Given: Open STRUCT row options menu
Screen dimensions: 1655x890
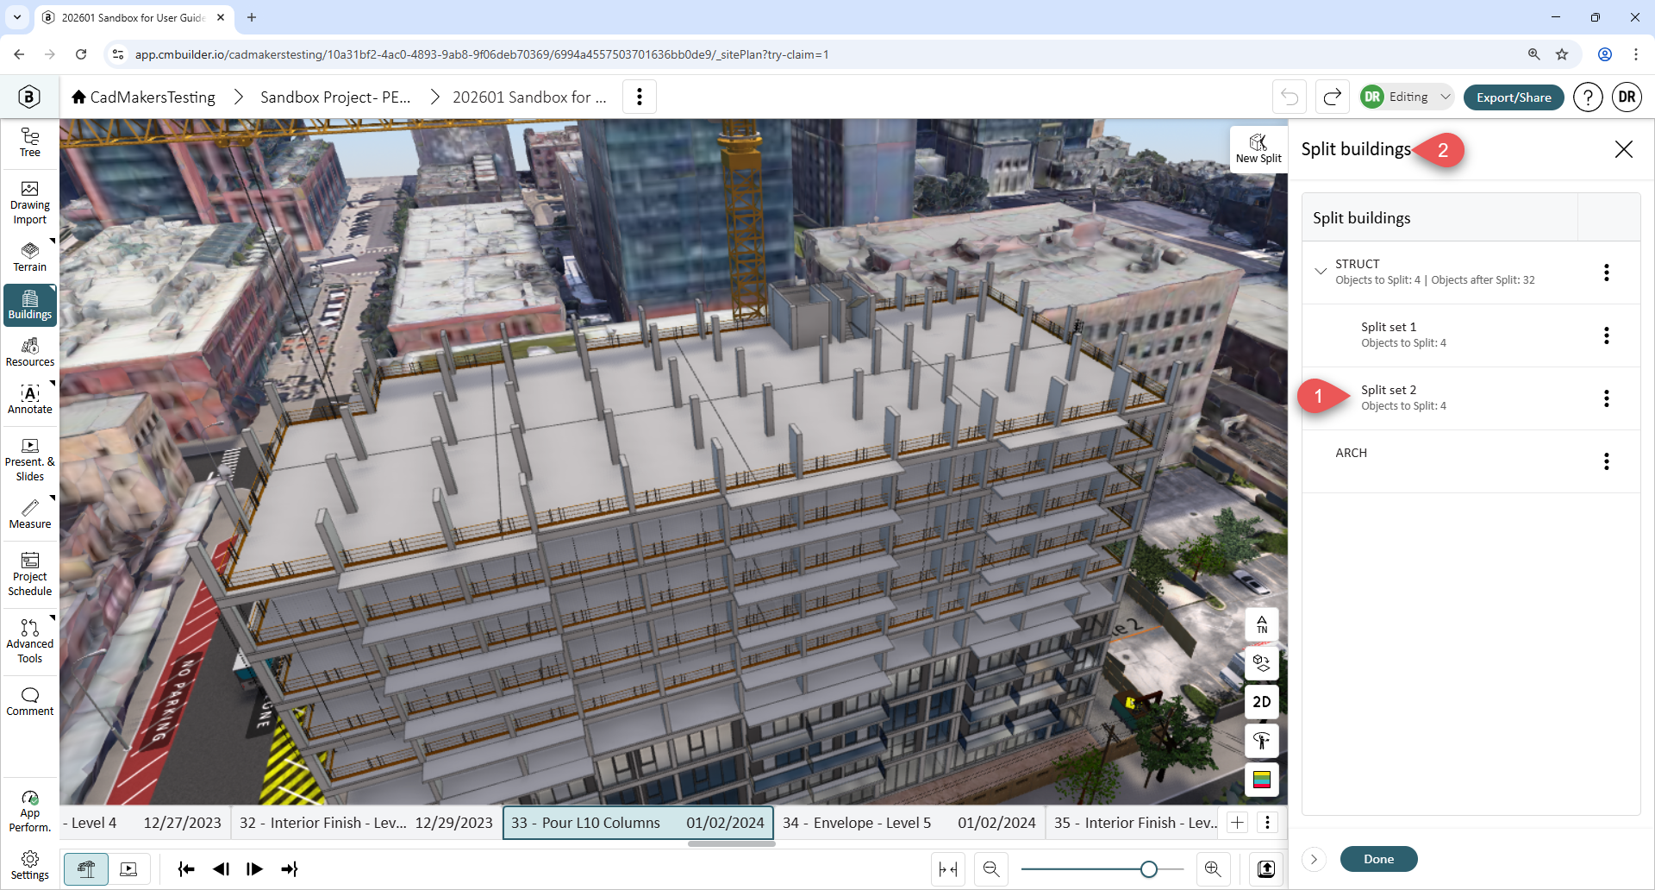Looking at the screenshot, I should click(x=1606, y=273).
